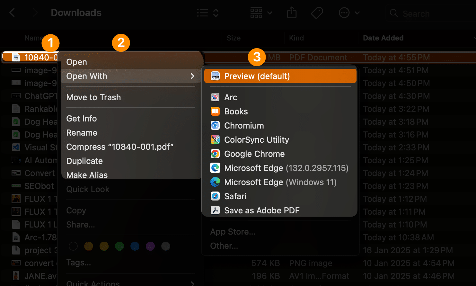This screenshot has height=286, width=476.
Task: Go forward with the Finder forward arrow
Action: point(35,13)
